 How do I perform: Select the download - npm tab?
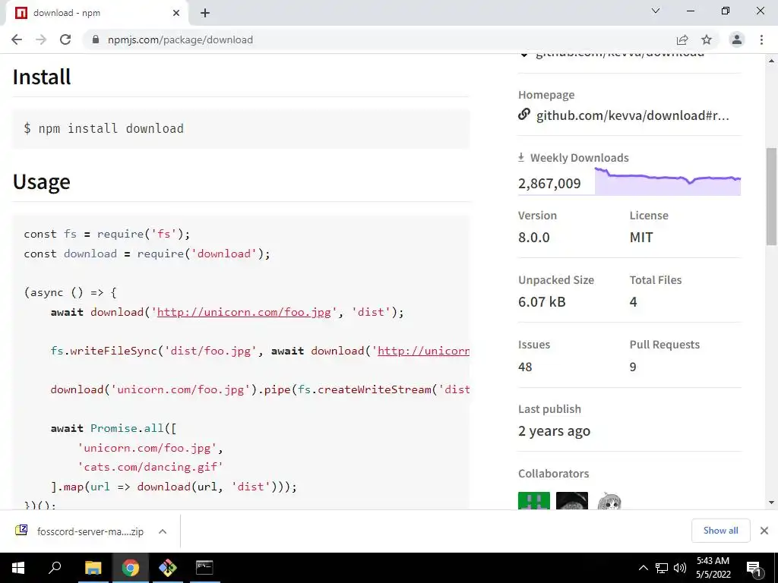(x=96, y=13)
